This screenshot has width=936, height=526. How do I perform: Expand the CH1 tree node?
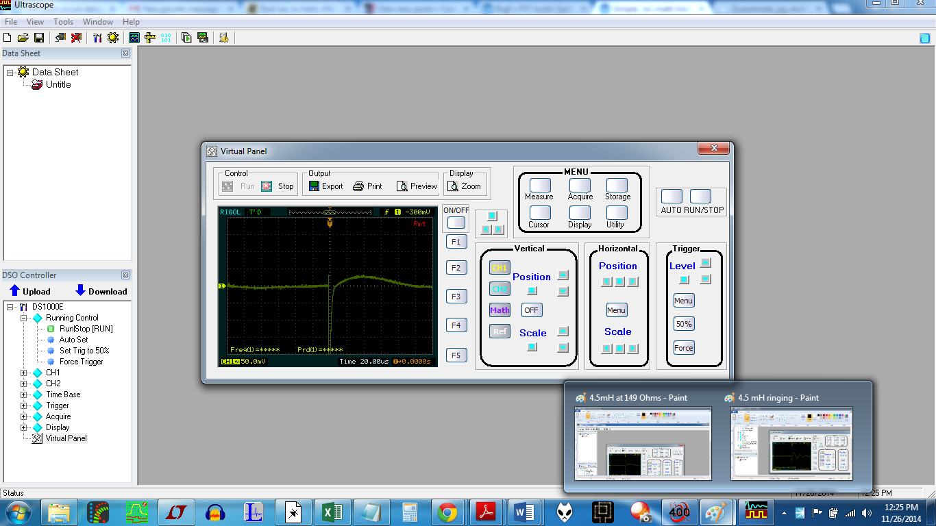[x=23, y=373]
